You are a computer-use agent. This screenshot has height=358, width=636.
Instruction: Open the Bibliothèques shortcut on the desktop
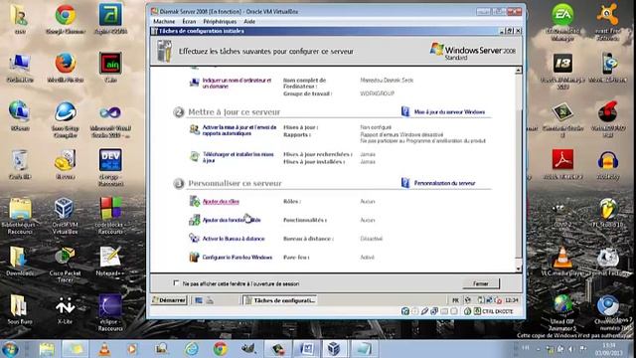(20, 215)
